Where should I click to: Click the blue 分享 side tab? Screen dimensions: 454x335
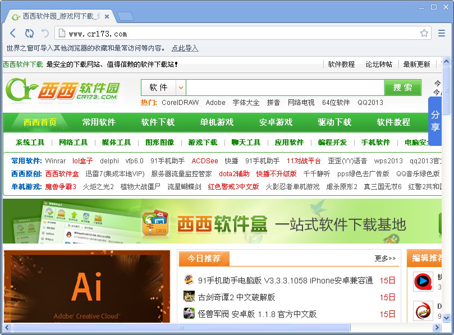(x=434, y=121)
